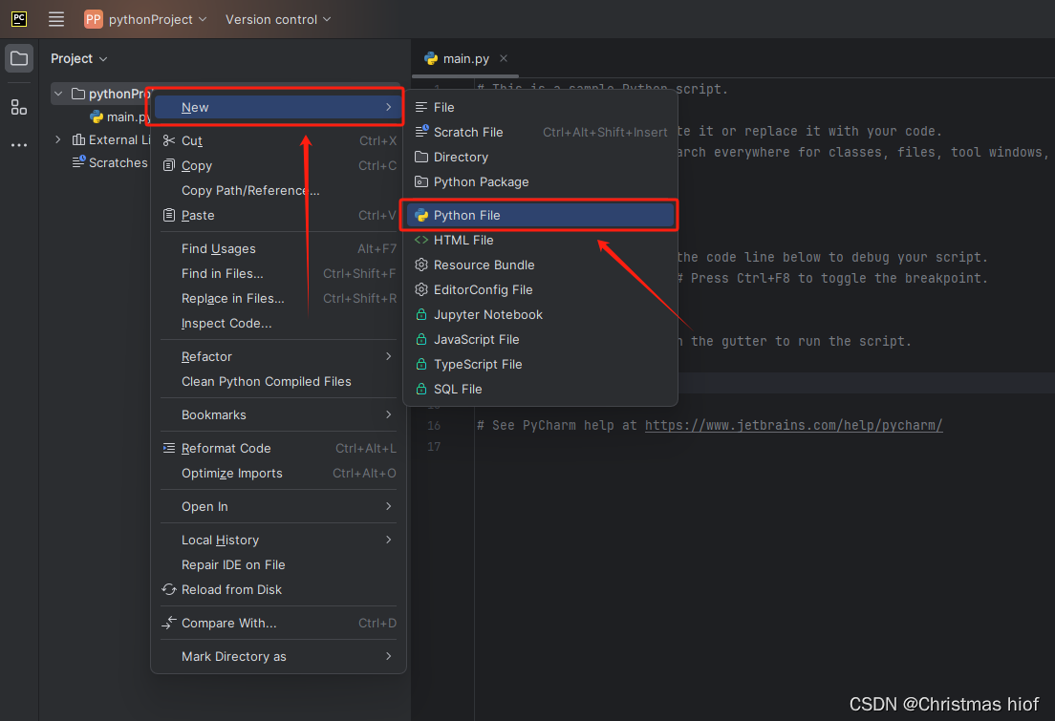This screenshot has width=1055, height=721.
Task: Open the Project view selector dropdown
Action: [78, 58]
